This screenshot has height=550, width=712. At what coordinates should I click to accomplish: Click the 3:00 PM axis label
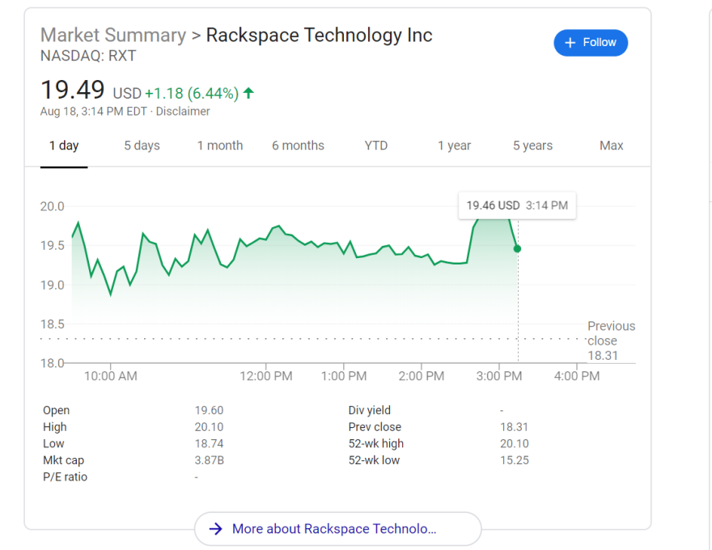[499, 376]
